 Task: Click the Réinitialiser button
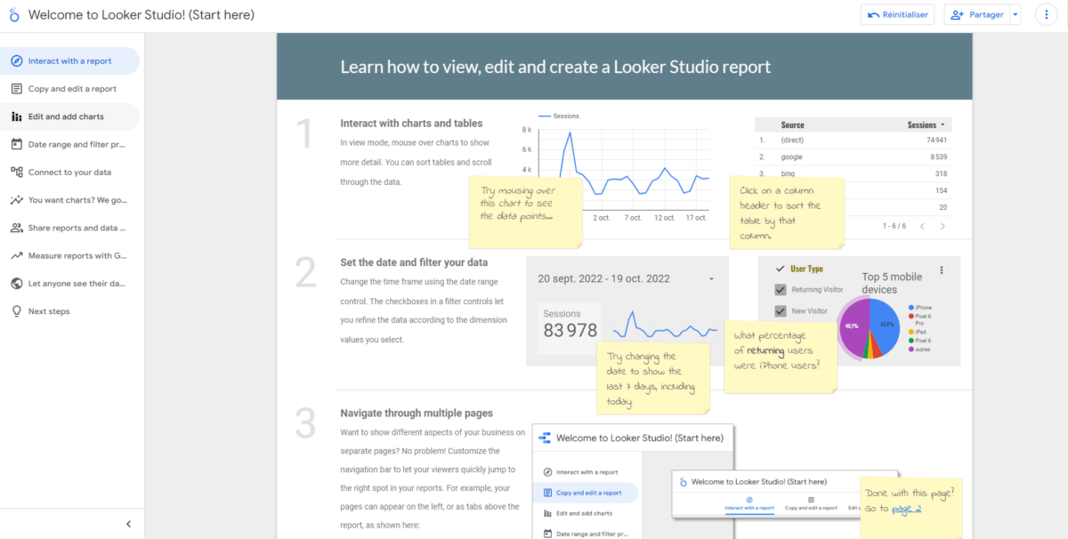897,14
